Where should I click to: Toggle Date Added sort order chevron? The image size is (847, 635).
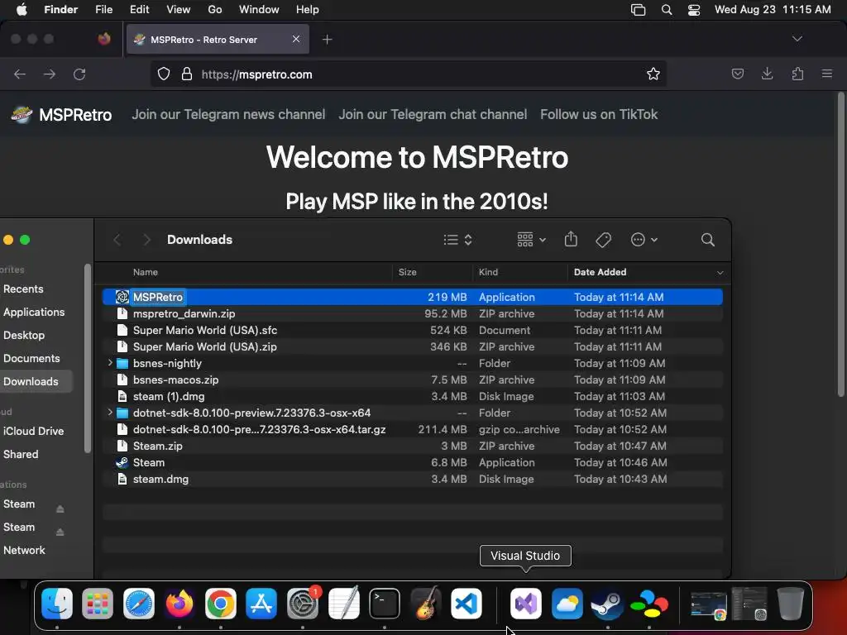720,273
